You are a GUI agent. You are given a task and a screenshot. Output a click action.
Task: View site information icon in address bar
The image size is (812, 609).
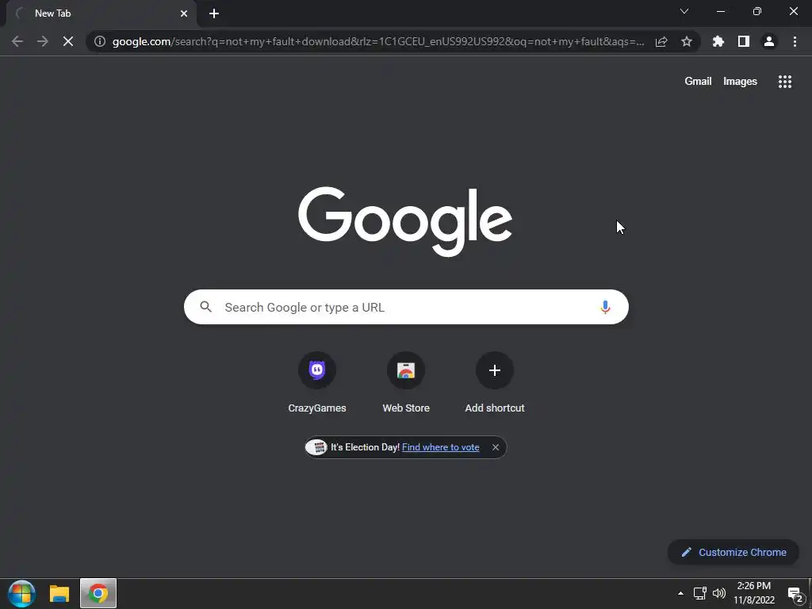tap(100, 41)
